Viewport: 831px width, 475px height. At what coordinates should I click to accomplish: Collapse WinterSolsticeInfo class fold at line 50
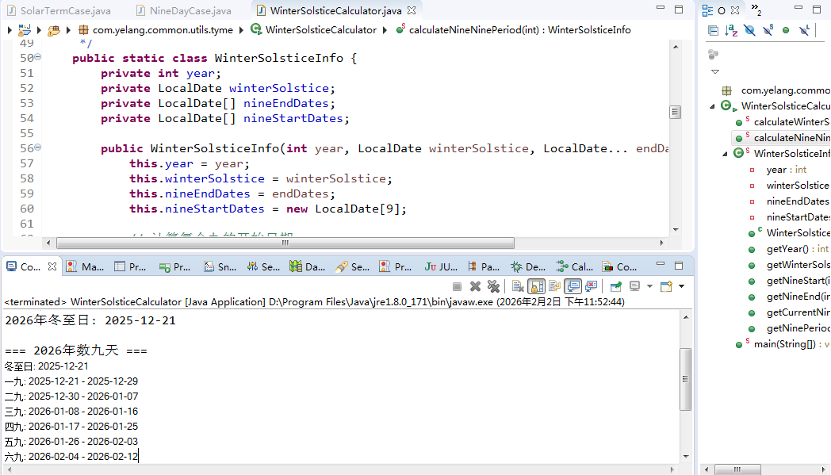click(x=37, y=57)
